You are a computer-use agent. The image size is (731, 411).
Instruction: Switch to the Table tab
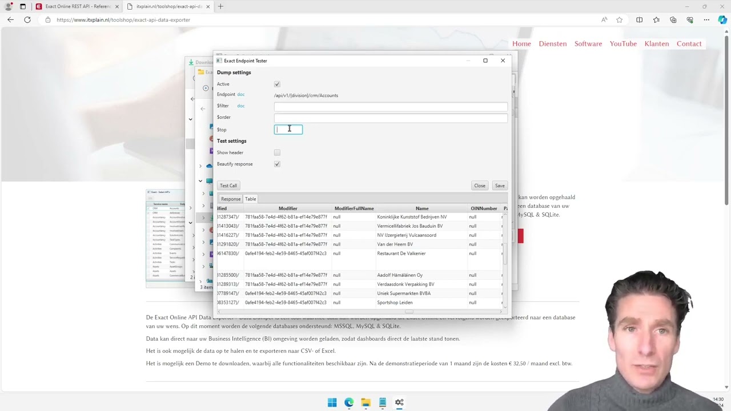pos(250,199)
